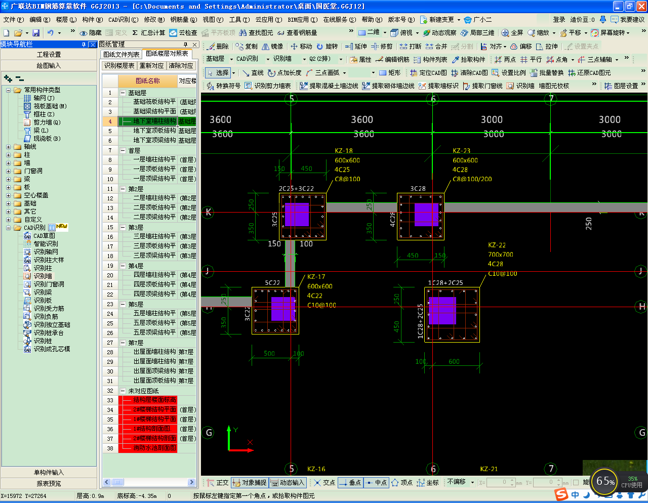Save the project with floppy icon

click(x=36, y=32)
